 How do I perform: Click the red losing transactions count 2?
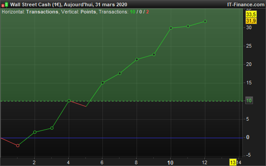tap(147, 12)
